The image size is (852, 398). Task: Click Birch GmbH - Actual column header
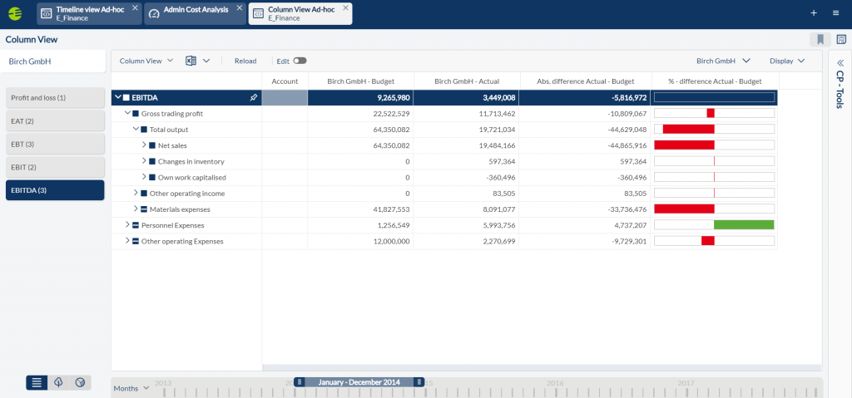(x=467, y=81)
